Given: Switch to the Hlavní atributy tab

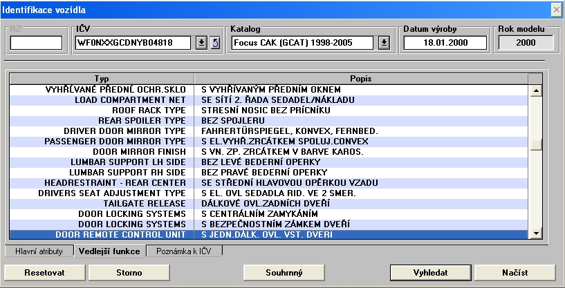Looking at the screenshot, I should pyautogui.click(x=39, y=251).
